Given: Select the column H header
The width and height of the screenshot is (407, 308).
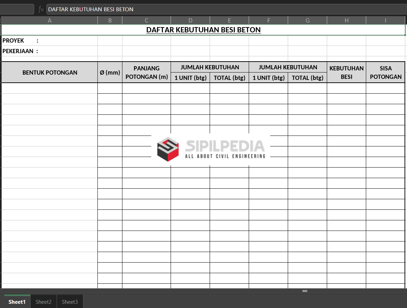Looking at the screenshot, I should click(346, 20).
